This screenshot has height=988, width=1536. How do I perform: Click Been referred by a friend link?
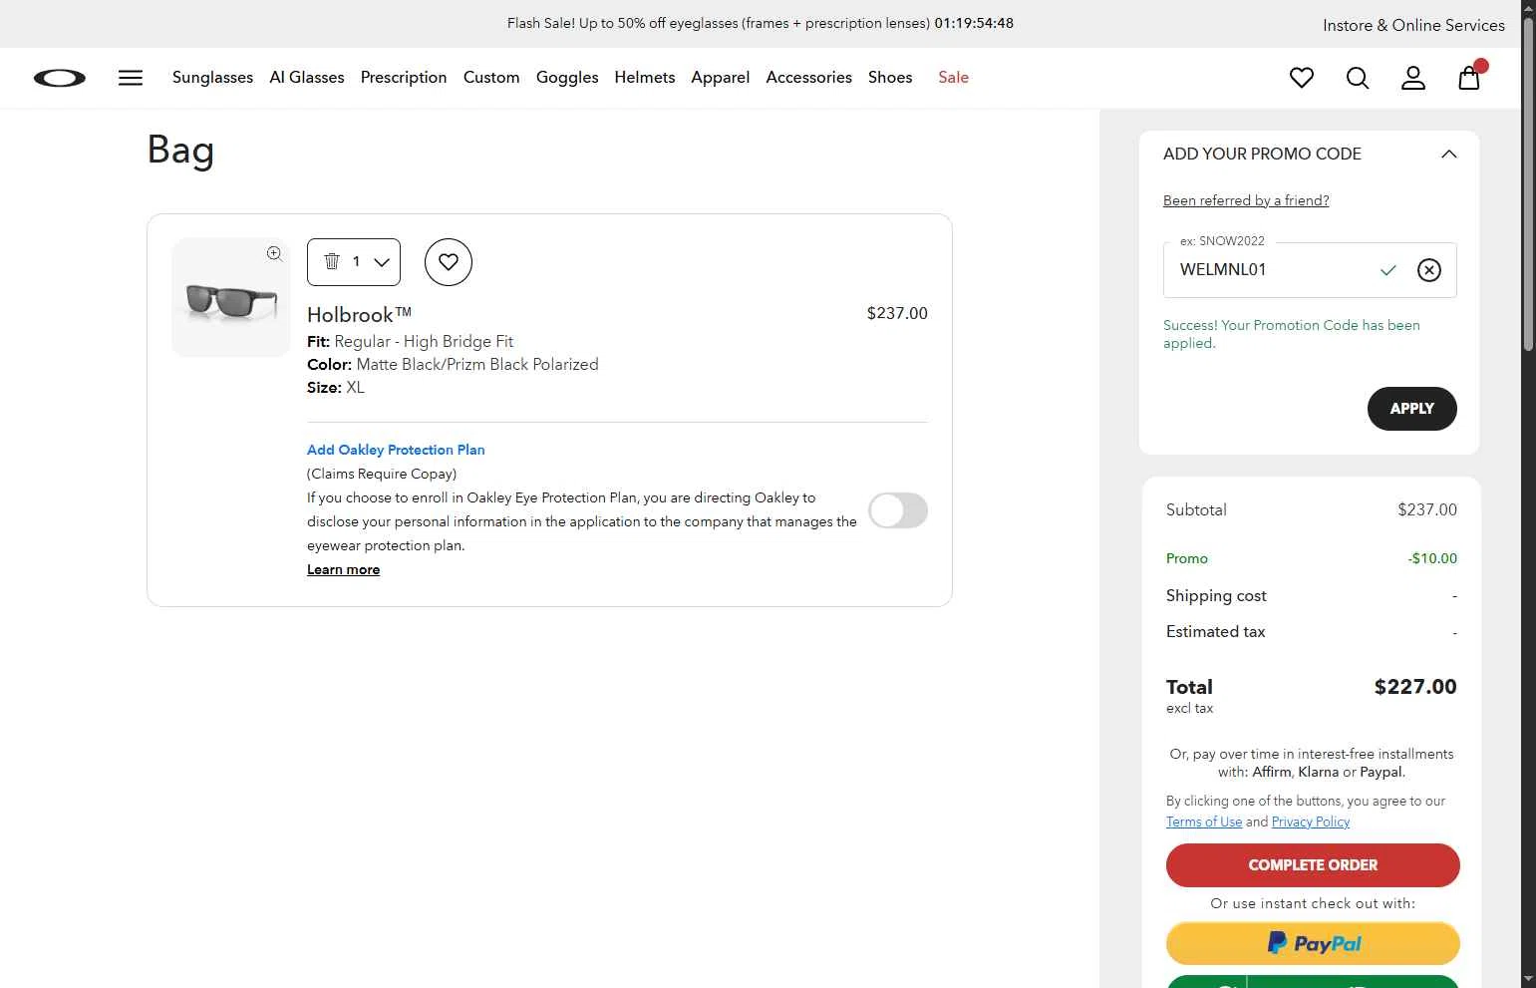click(1246, 200)
